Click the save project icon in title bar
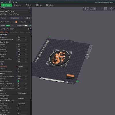 click(10, 2)
